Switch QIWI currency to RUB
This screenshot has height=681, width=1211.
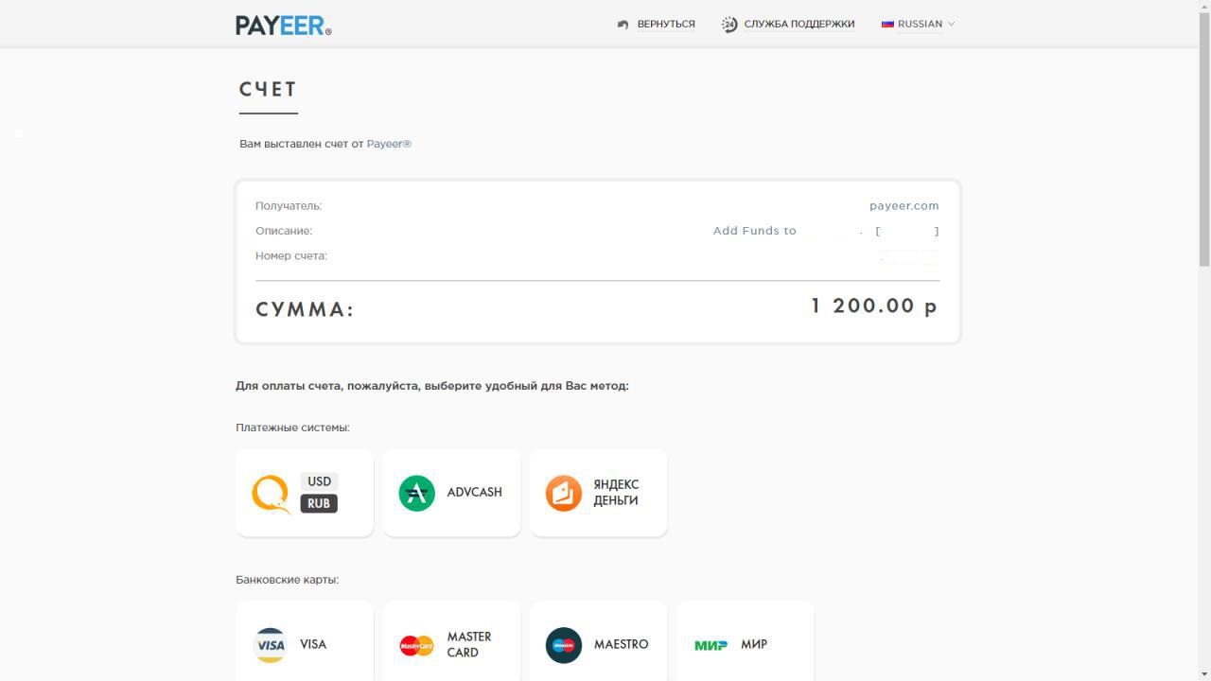pyautogui.click(x=319, y=503)
